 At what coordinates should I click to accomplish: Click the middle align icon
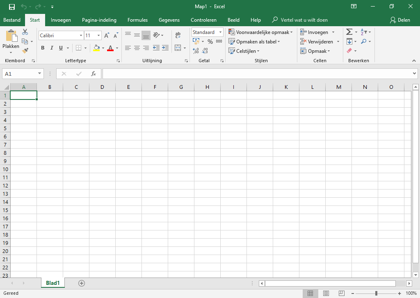(137, 35)
